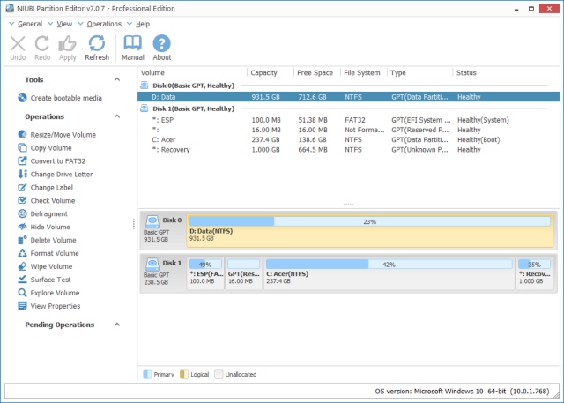The width and height of the screenshot is (564, 403).
Task: Click the Delete Volume link
Action: point(53,240)
